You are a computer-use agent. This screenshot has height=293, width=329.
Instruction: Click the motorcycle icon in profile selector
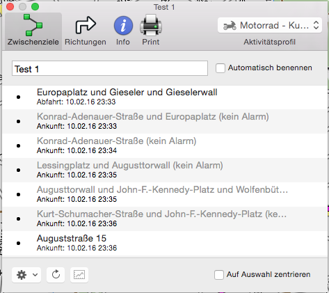point(230,25)
